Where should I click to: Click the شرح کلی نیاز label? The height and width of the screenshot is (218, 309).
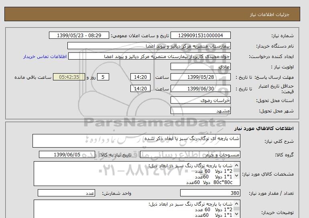tap(279, 141)
